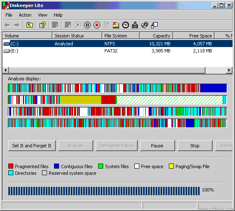Sort by the Session Status column header
This screenshot has height=211, width=235.
[x=77, y=36]
